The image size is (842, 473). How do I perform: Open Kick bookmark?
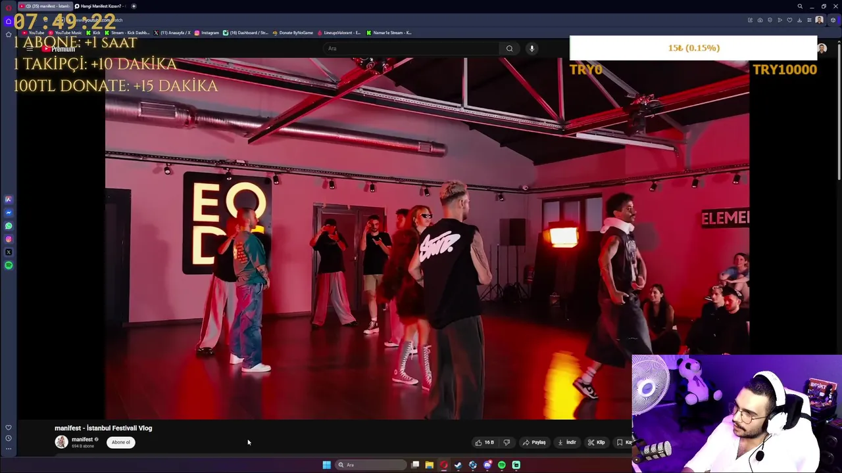[93, 33]
